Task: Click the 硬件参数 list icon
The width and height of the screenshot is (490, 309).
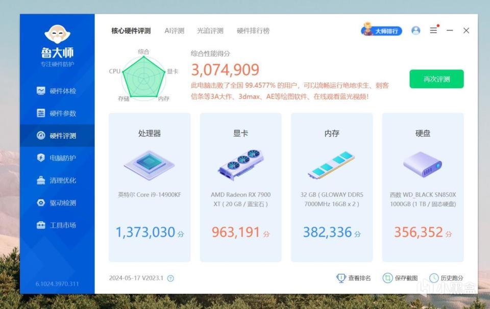Action: coord(41,113)
